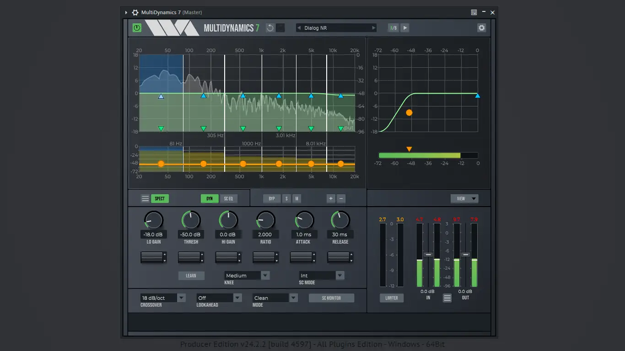
Task: Toggle the BYP band bypass button
Action: coord(272,198)
